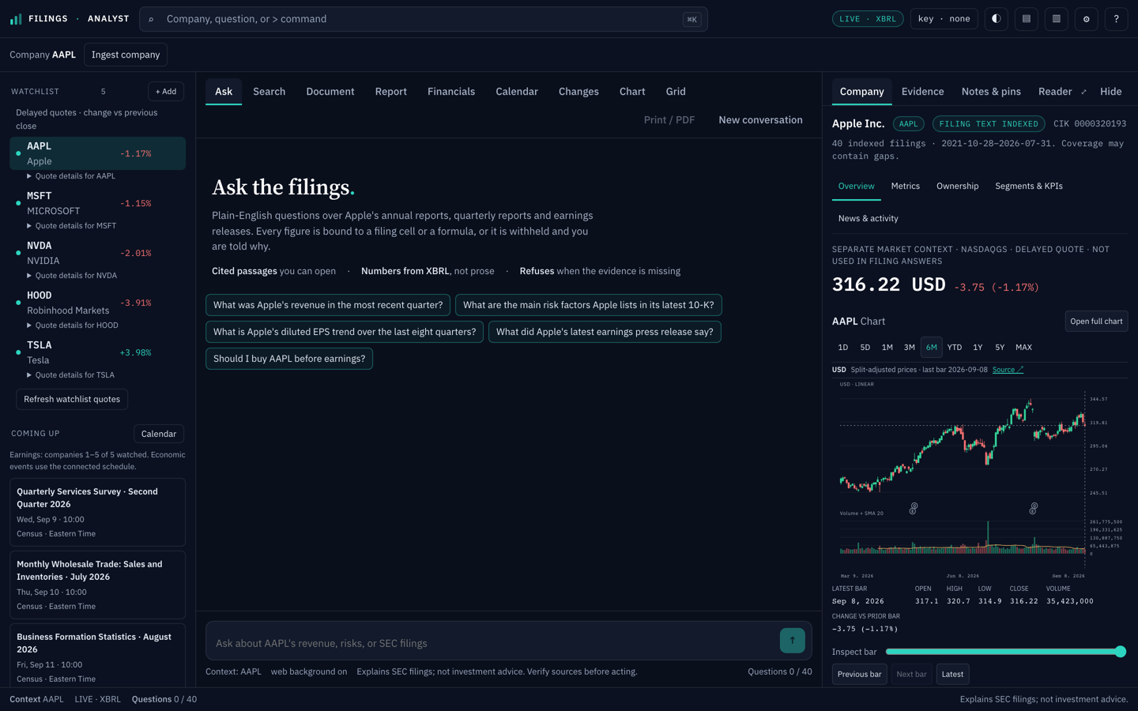Click the status dot beside TSLA
Viewport: 1138px width, 711px height.
coord(18,352)
